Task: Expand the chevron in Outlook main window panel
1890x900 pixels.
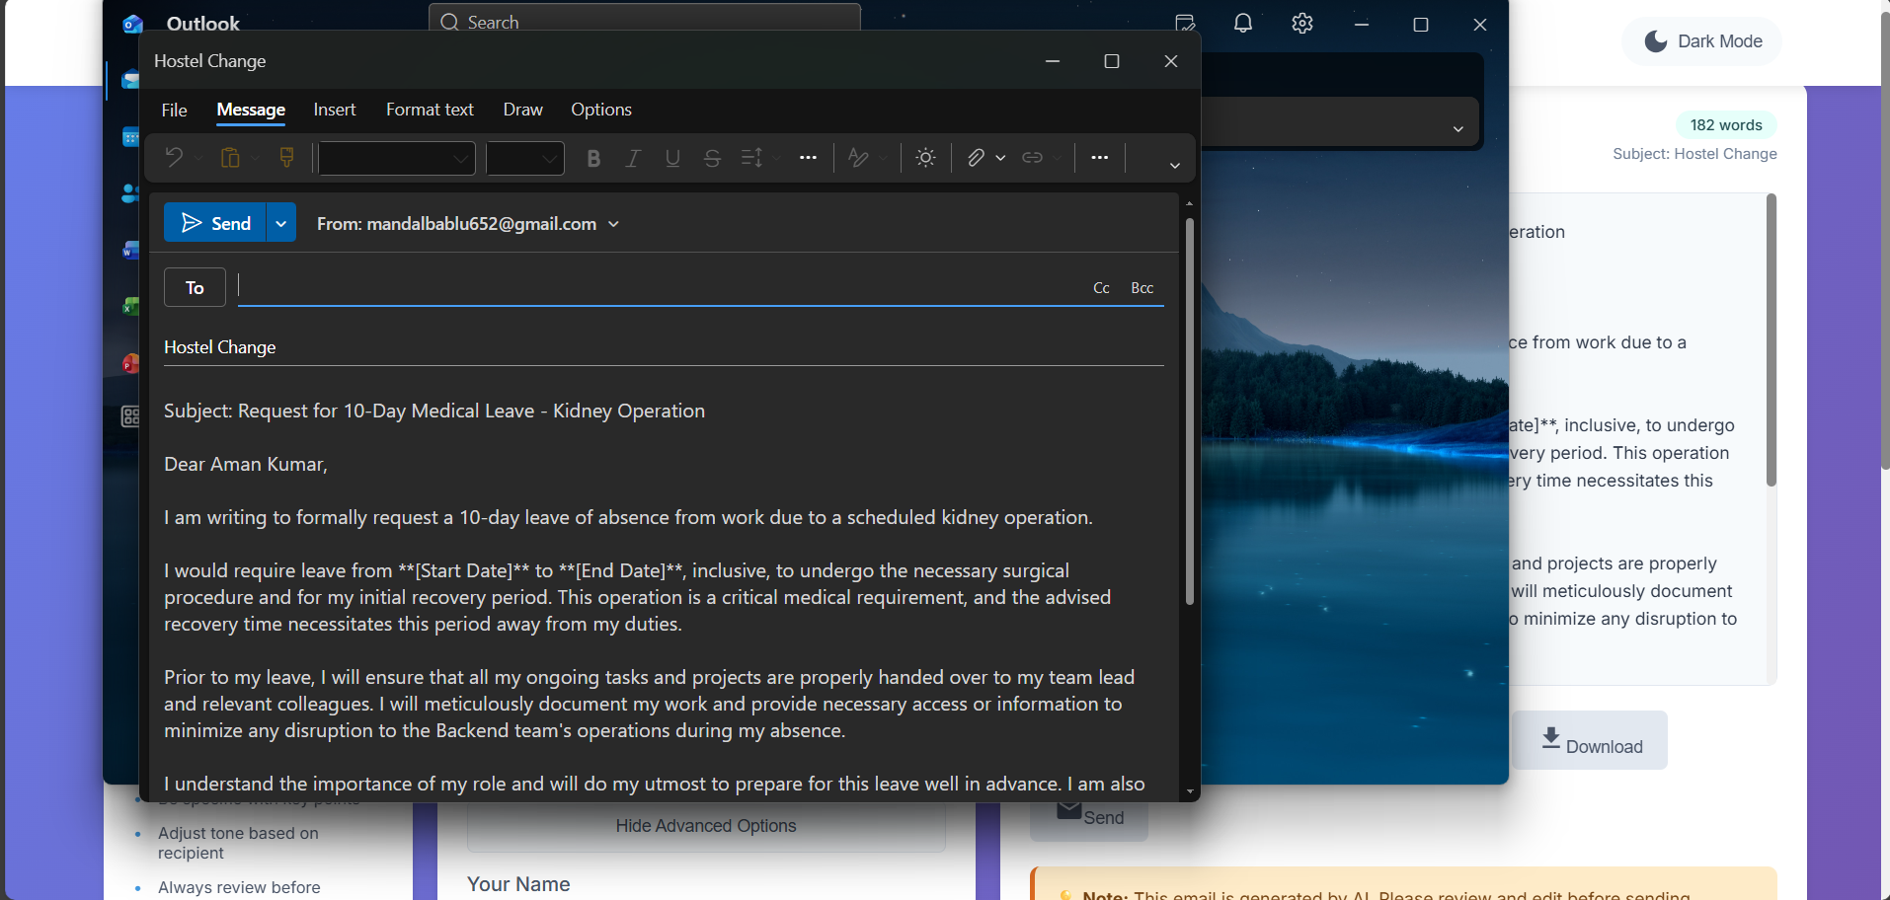Action: tap(1457, 128)
